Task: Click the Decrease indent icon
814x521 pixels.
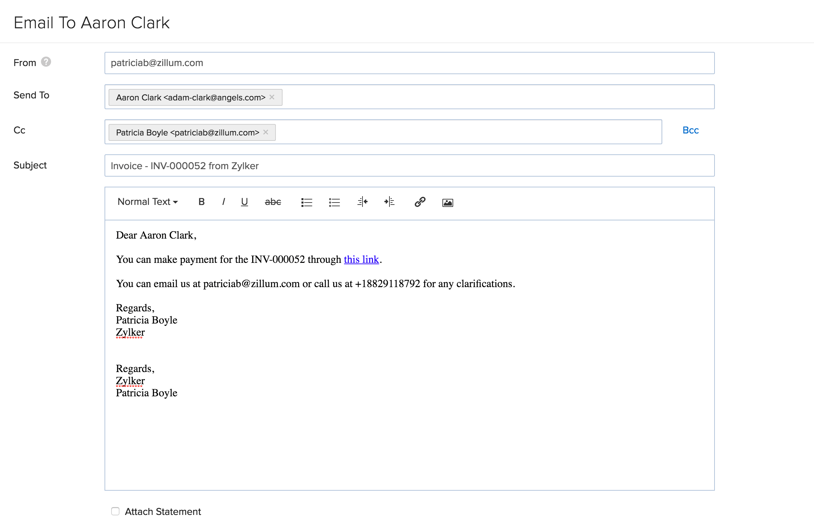Action: point(362,202)
